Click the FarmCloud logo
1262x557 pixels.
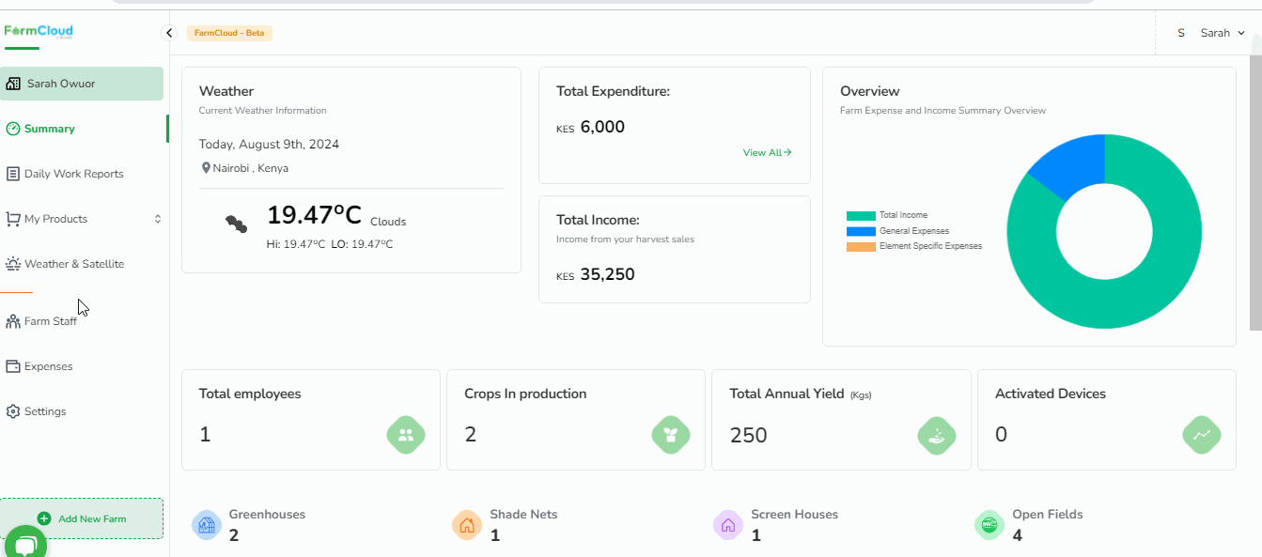point(39,32)
